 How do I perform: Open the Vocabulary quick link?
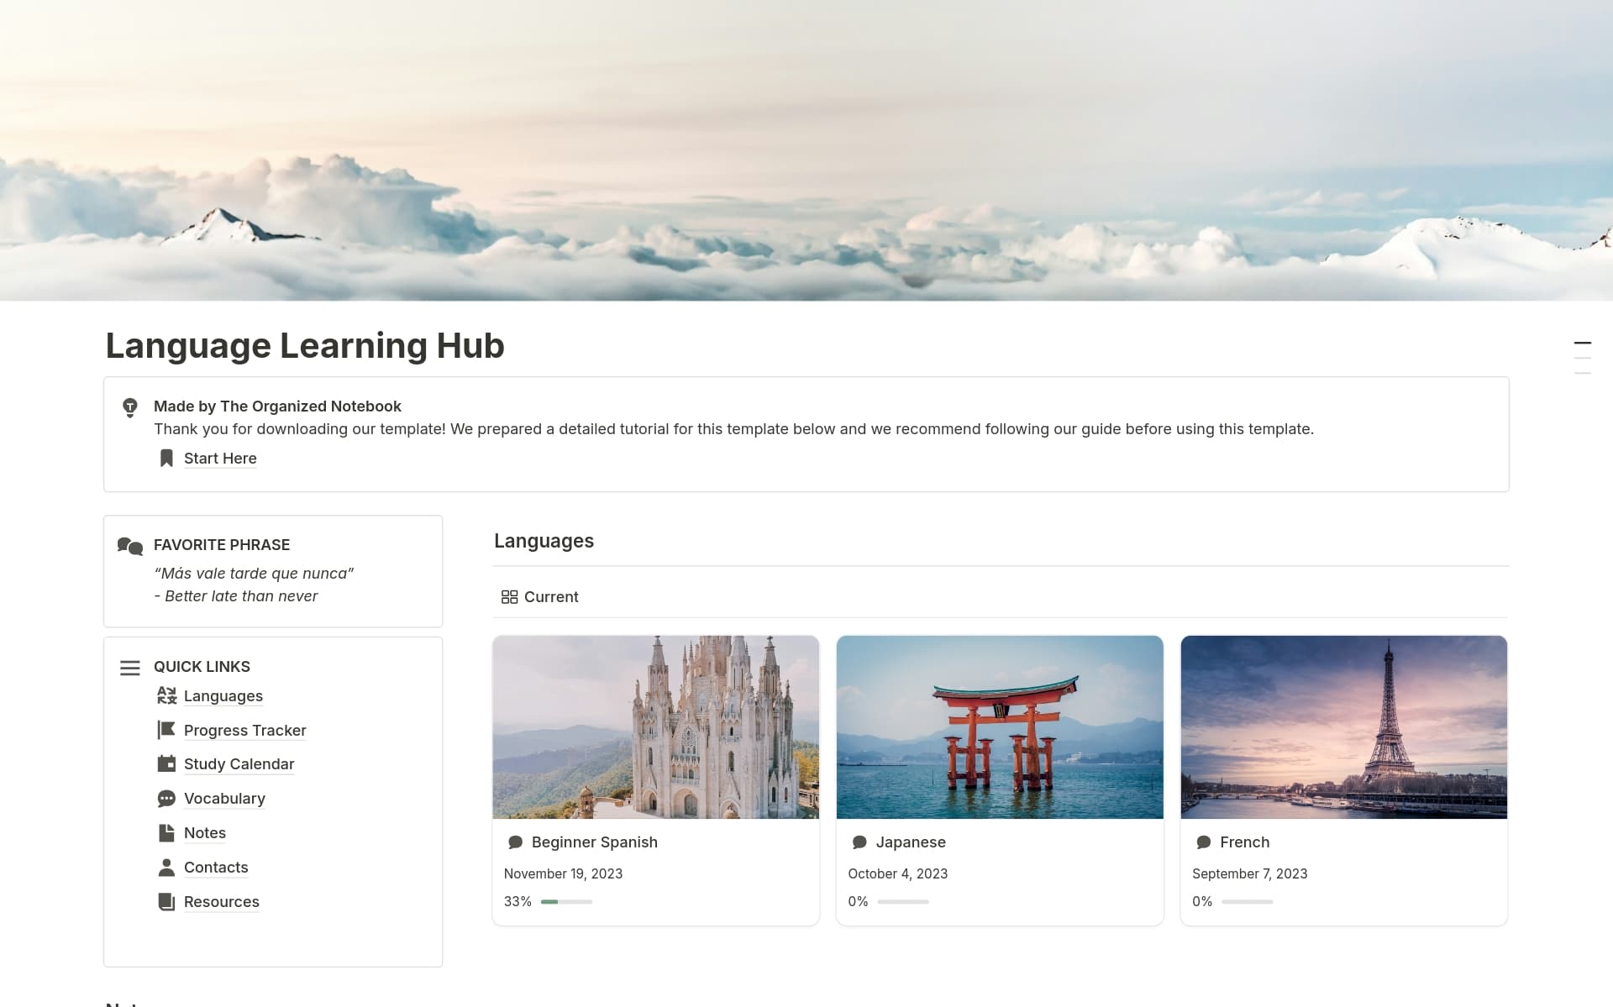tap(224, 798)
